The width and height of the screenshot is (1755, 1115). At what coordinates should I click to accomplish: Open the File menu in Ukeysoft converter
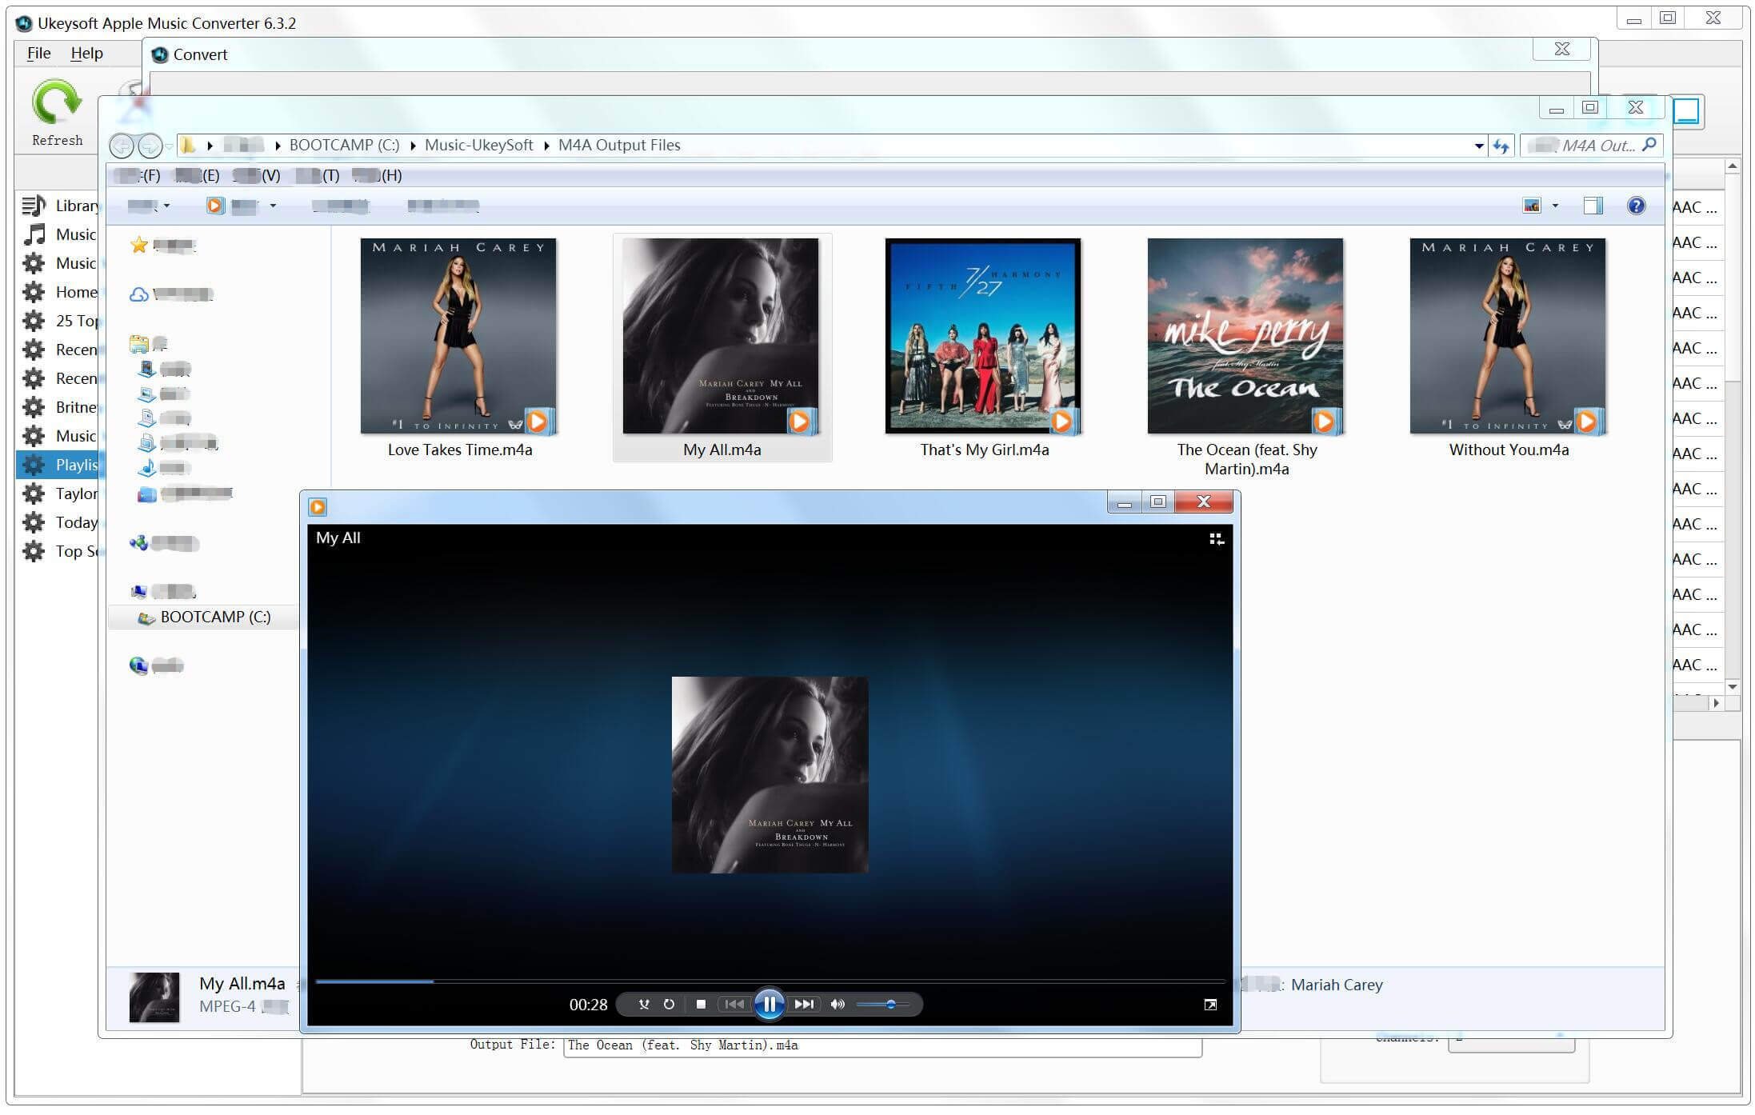pos(37,54)
